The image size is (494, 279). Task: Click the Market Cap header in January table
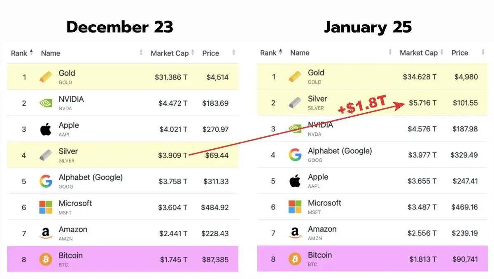[418, 53]
